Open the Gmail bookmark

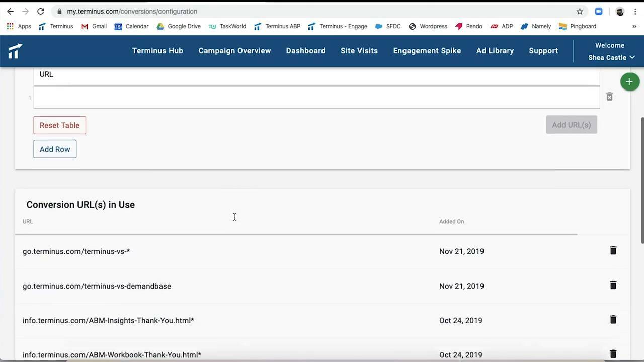click(x=94, y=26)
